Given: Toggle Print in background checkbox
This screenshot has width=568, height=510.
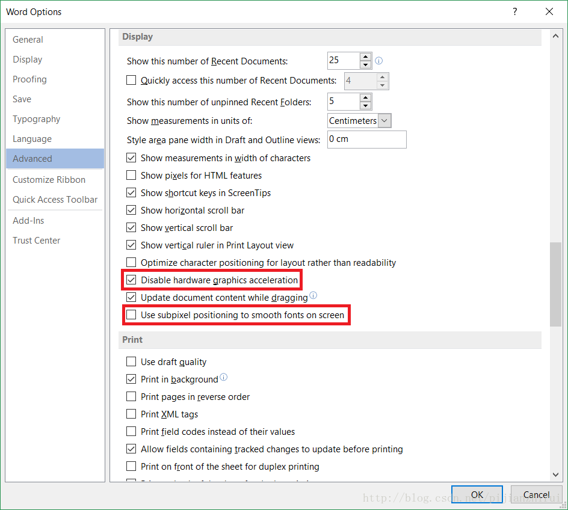Looking at the screenshot, I should [x=131, y=379].
